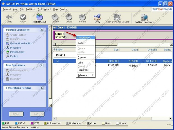Choose Copy in context menu
The width and height of the screenshot is (174, 130).
click(86, 43)
